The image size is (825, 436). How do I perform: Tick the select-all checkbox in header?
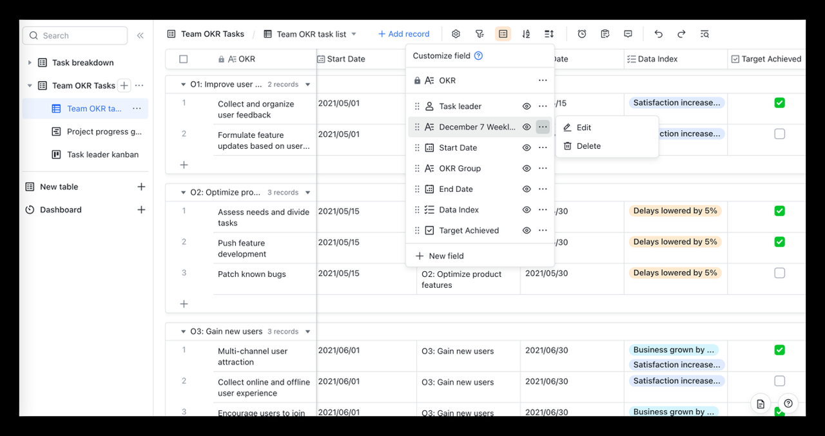point(184,59)
